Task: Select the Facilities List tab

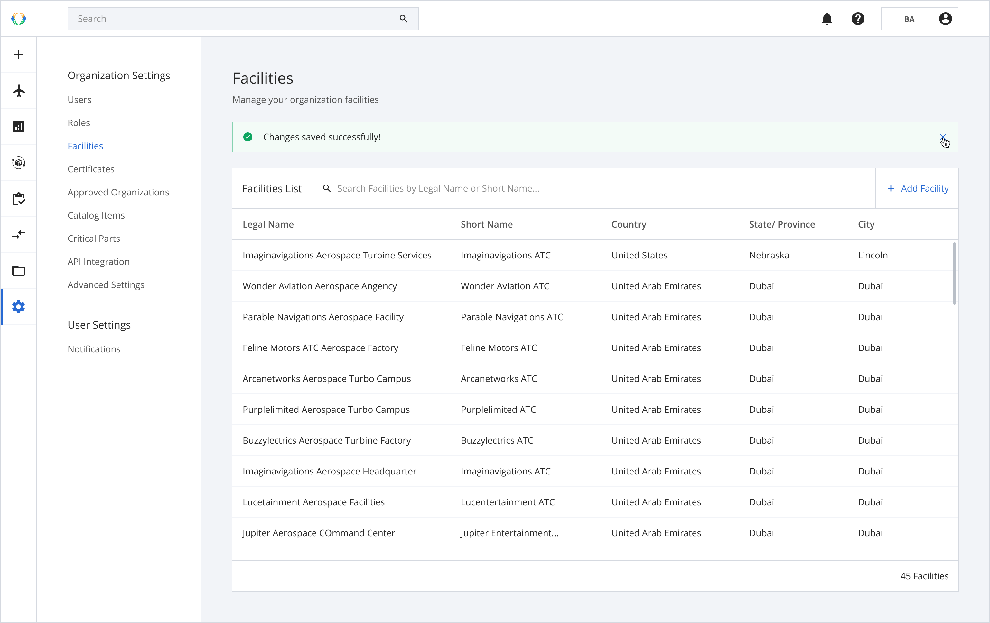Action: click(272, 188)
